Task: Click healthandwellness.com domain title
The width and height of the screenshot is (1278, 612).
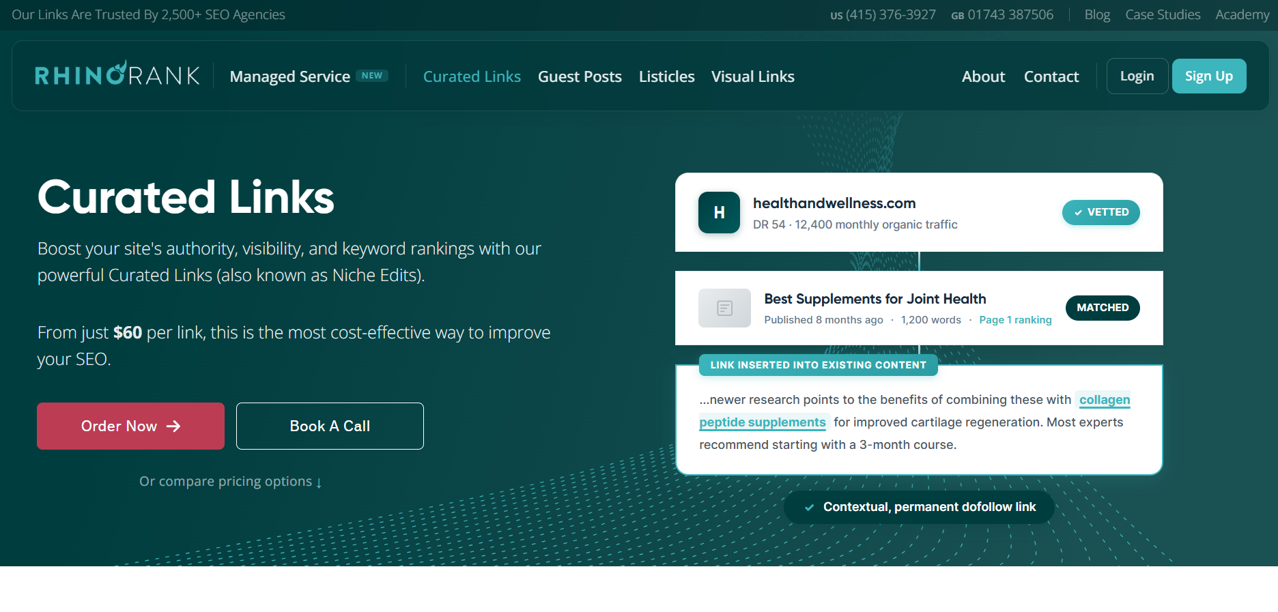Action: point(834,203)
